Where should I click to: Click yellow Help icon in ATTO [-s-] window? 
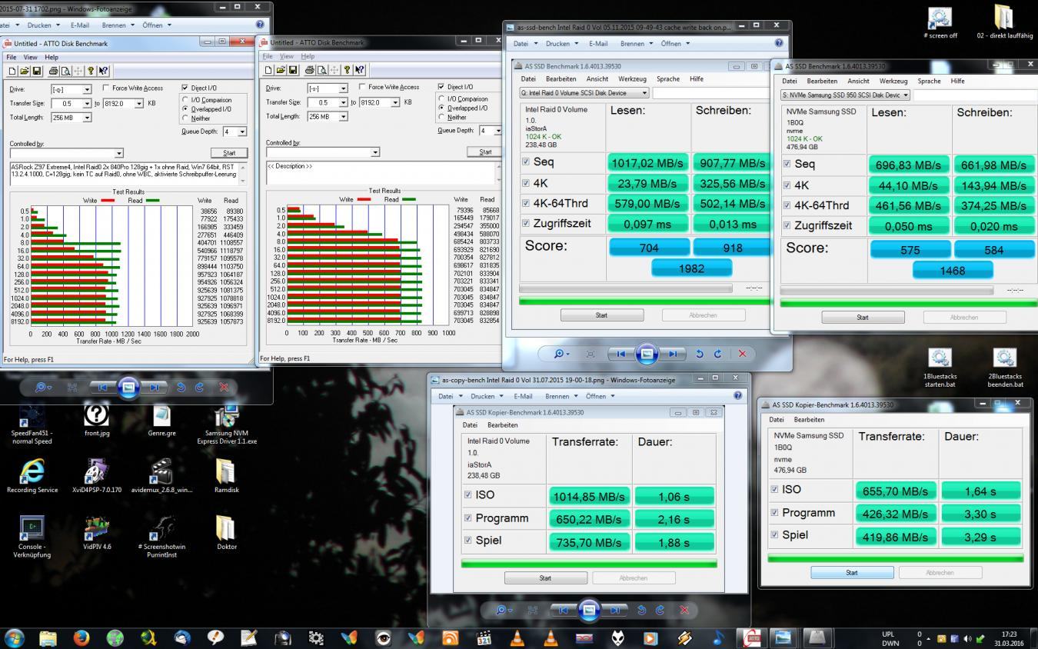tap(347, 70)
